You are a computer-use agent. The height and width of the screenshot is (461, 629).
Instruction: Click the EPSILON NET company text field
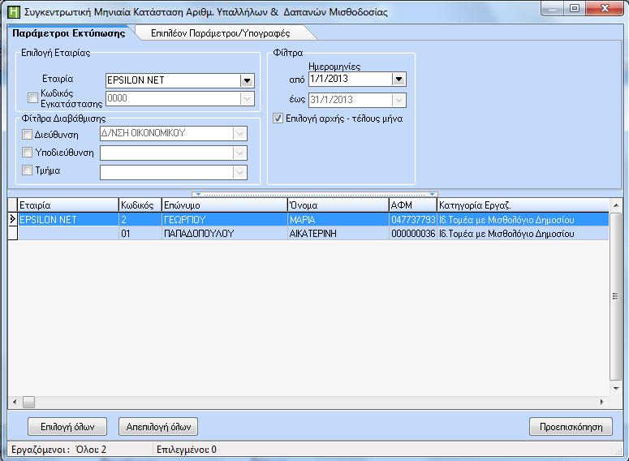pyautogui.click(x=173, y=80)
